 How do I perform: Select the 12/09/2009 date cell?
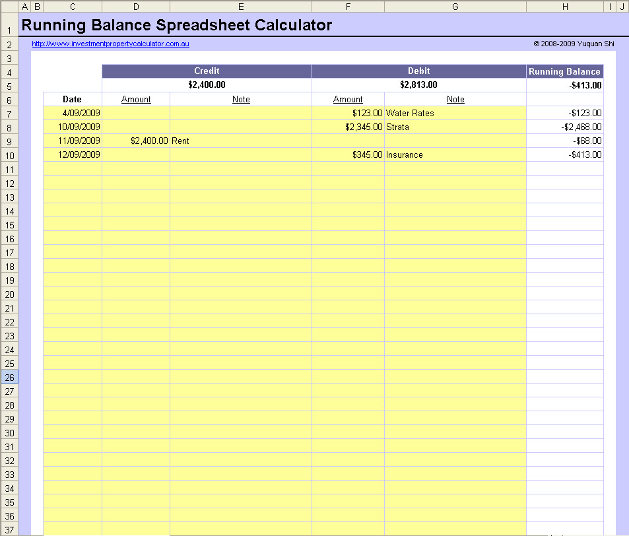coord(73,154)
